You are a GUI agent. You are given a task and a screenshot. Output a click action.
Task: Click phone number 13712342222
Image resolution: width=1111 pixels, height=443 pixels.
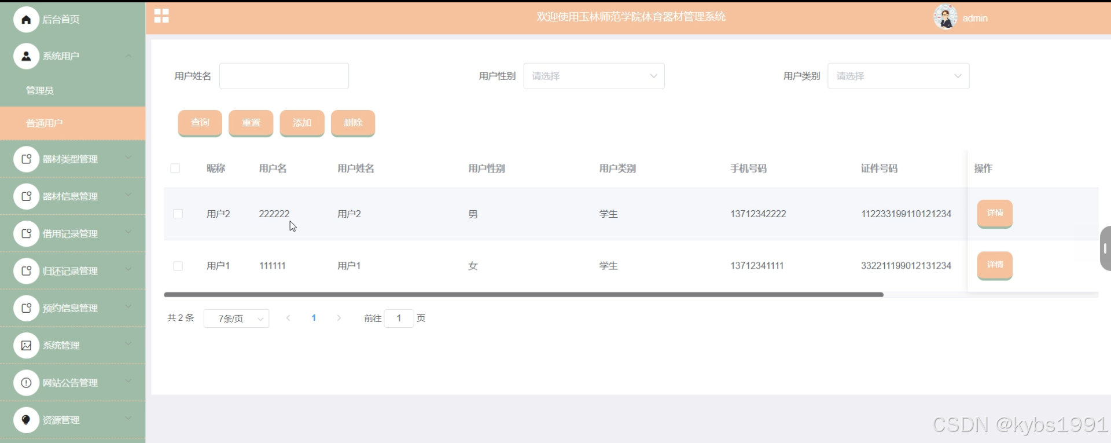(x=758, y=214)
